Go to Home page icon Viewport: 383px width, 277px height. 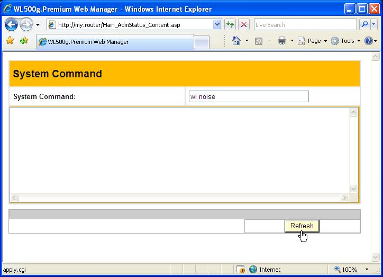[236, 41]
